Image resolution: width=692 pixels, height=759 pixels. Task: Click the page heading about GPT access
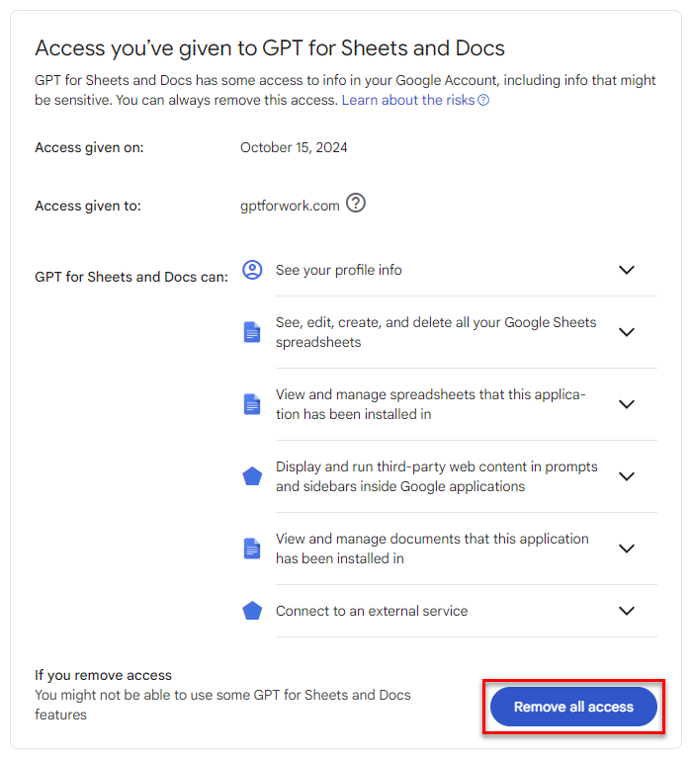point(270,47)
